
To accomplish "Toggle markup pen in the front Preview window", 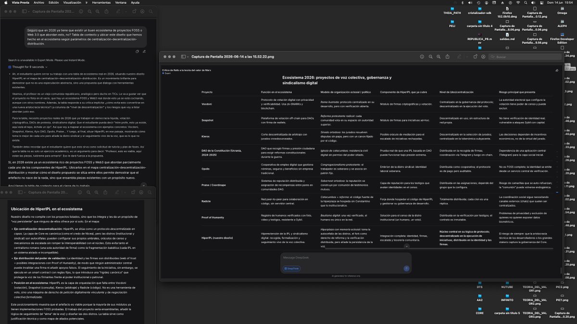I will pyautogui.click(x=459, y=57).
